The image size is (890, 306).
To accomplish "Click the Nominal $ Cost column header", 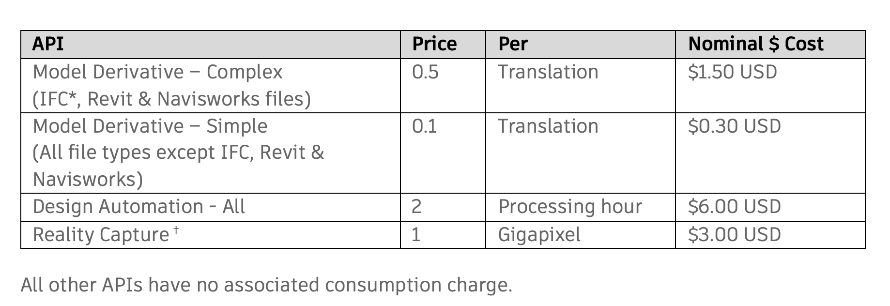I will coord(755,44).
